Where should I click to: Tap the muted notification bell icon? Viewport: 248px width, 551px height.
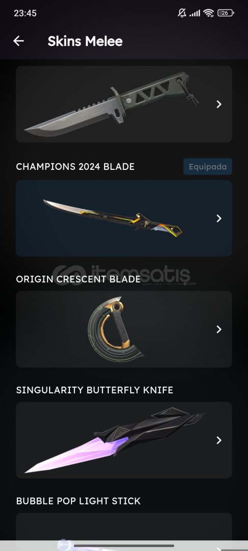click(x=182, y=13)
